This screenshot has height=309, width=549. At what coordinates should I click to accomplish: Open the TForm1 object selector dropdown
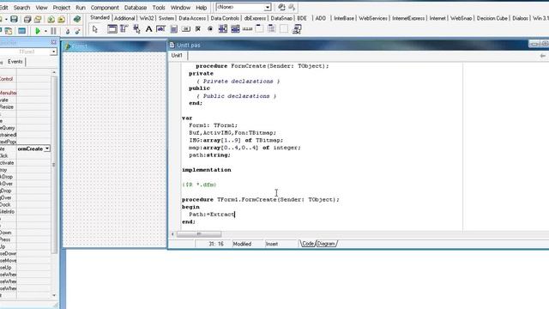pyautogui.click(x=53, y=51)
